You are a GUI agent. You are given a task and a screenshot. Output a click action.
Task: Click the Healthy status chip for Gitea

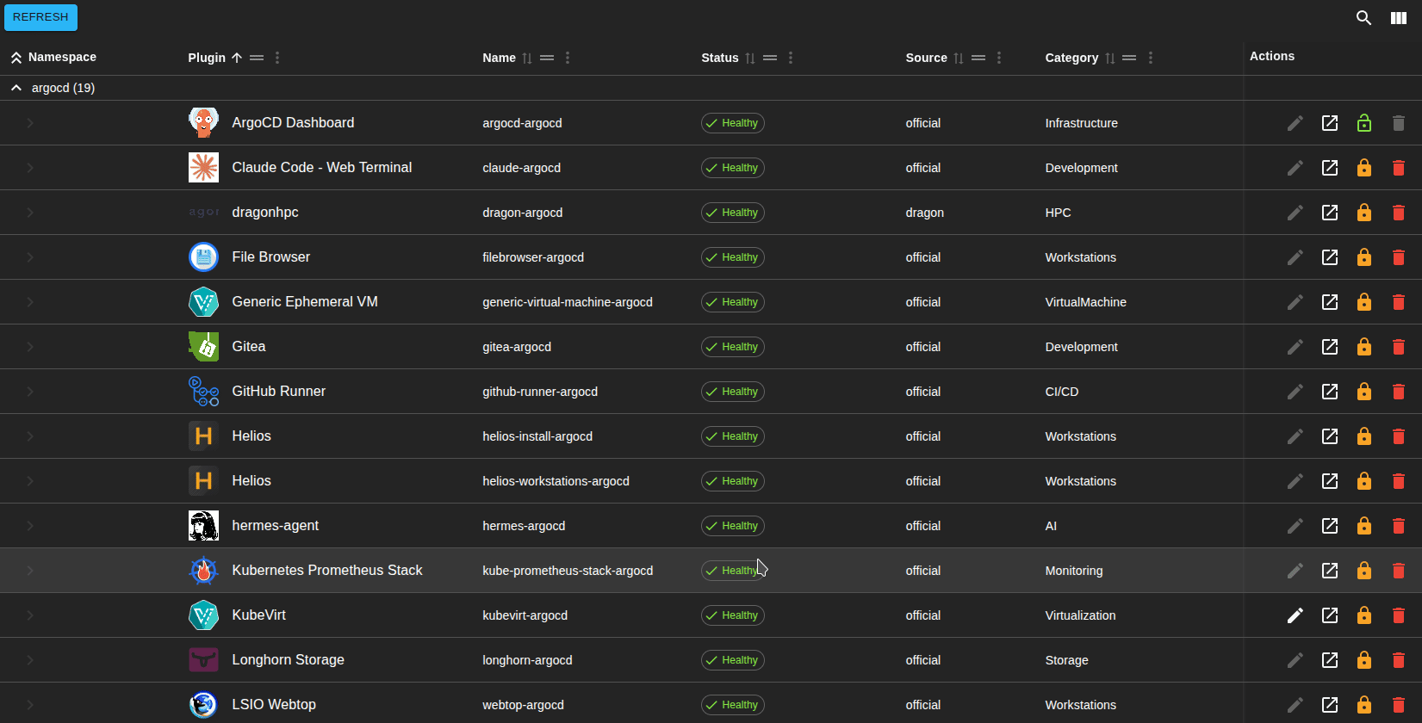pyautogui.click(x=733, y=347)
